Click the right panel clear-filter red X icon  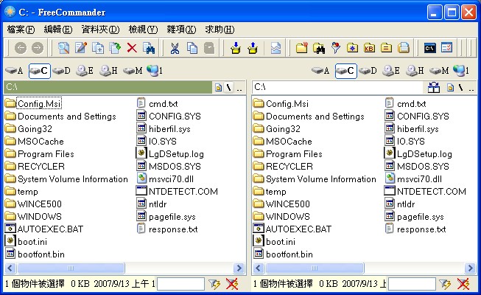point(463,284)
